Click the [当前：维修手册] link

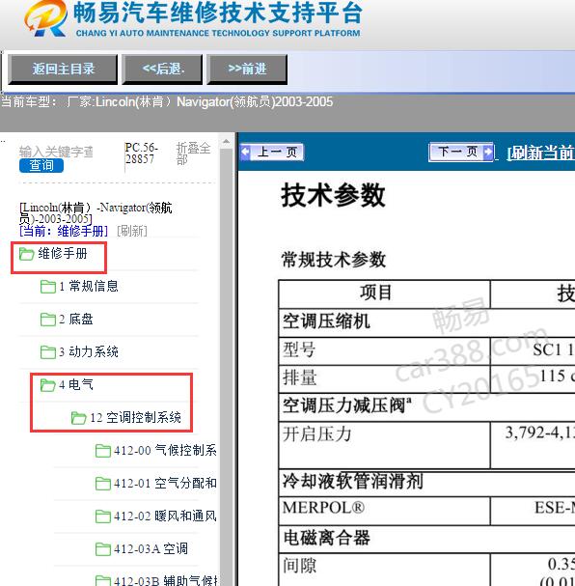pyautogui.click(x=64, y=231)
